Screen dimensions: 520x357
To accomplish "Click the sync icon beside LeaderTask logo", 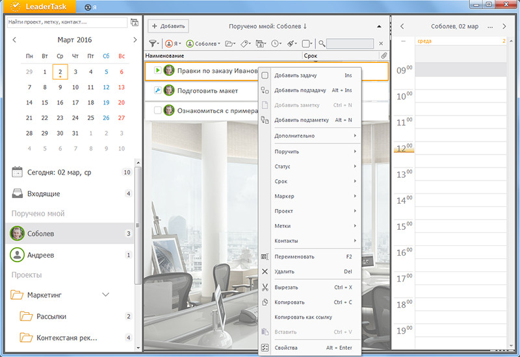I will click(88, 7).
